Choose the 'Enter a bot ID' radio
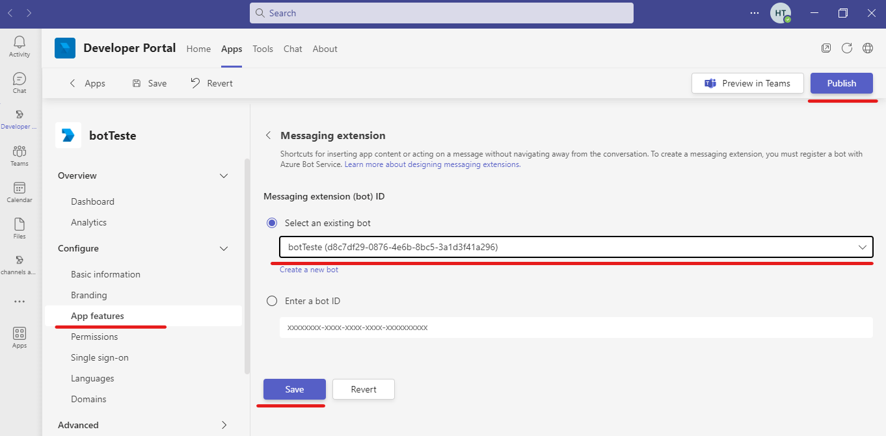 point(272,301)
